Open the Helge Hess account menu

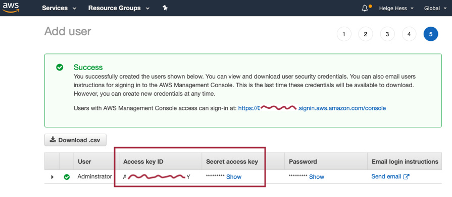click(x=396, y=9)
